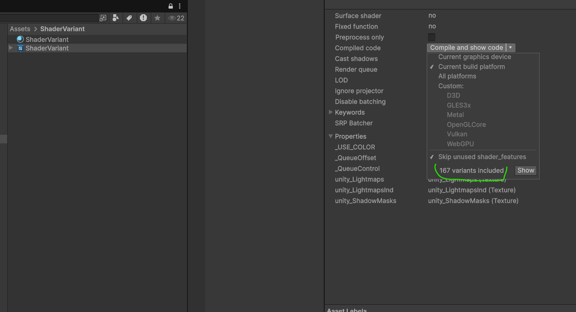Click the _QueueOffset property

(355, 158)
